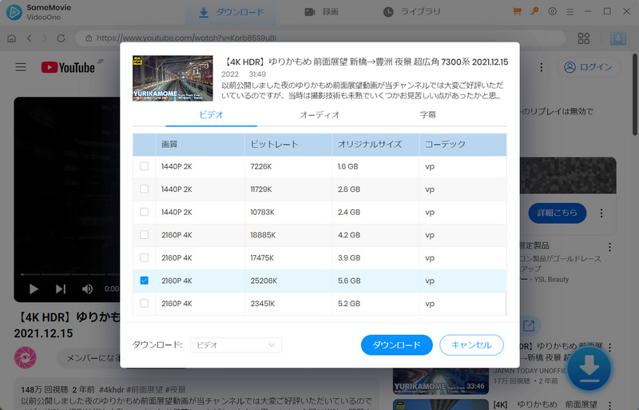
Task: Open three-dot menu beside 限定製品
Action: pos(609,247)
